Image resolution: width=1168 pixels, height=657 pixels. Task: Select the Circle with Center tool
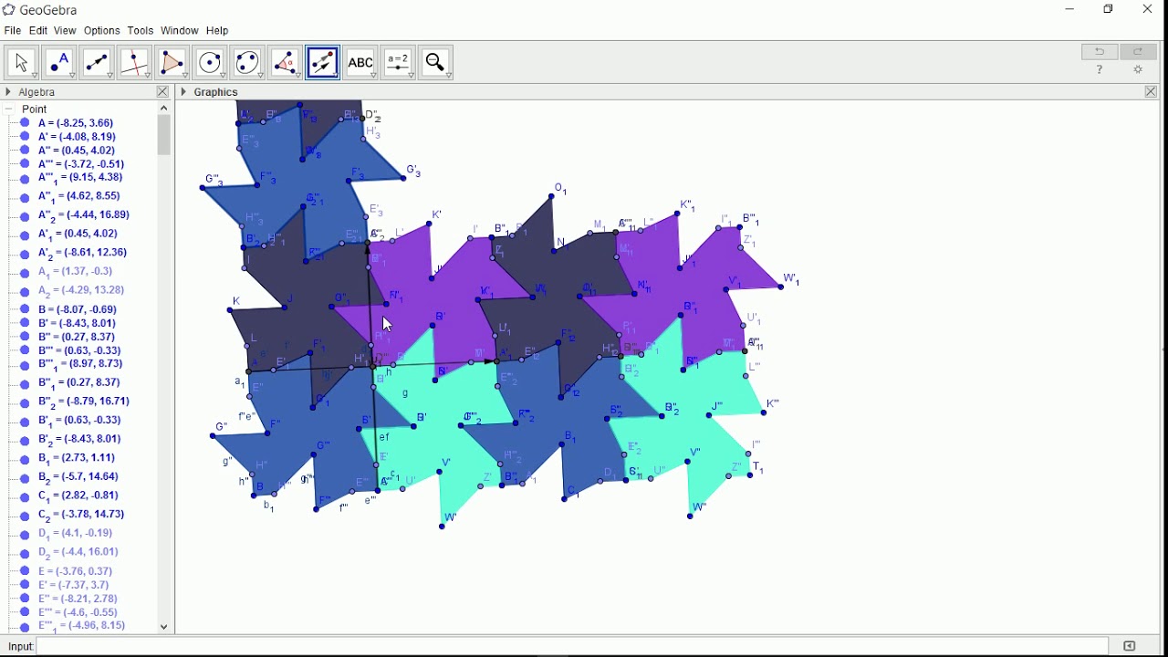(x=210, y=63)
